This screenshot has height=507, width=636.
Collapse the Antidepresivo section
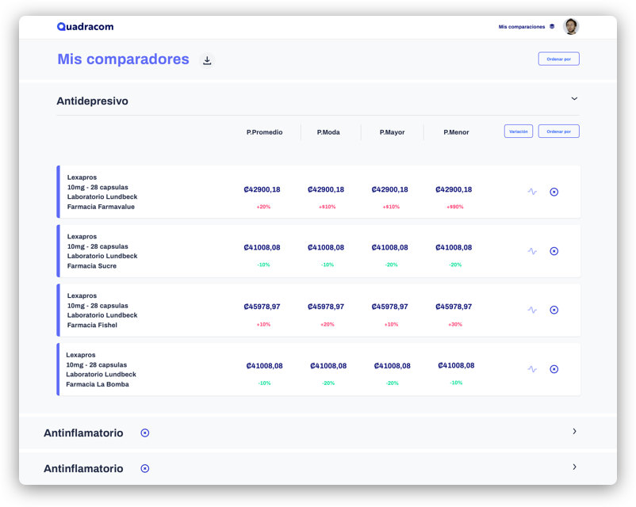click(x=574, y=99)
